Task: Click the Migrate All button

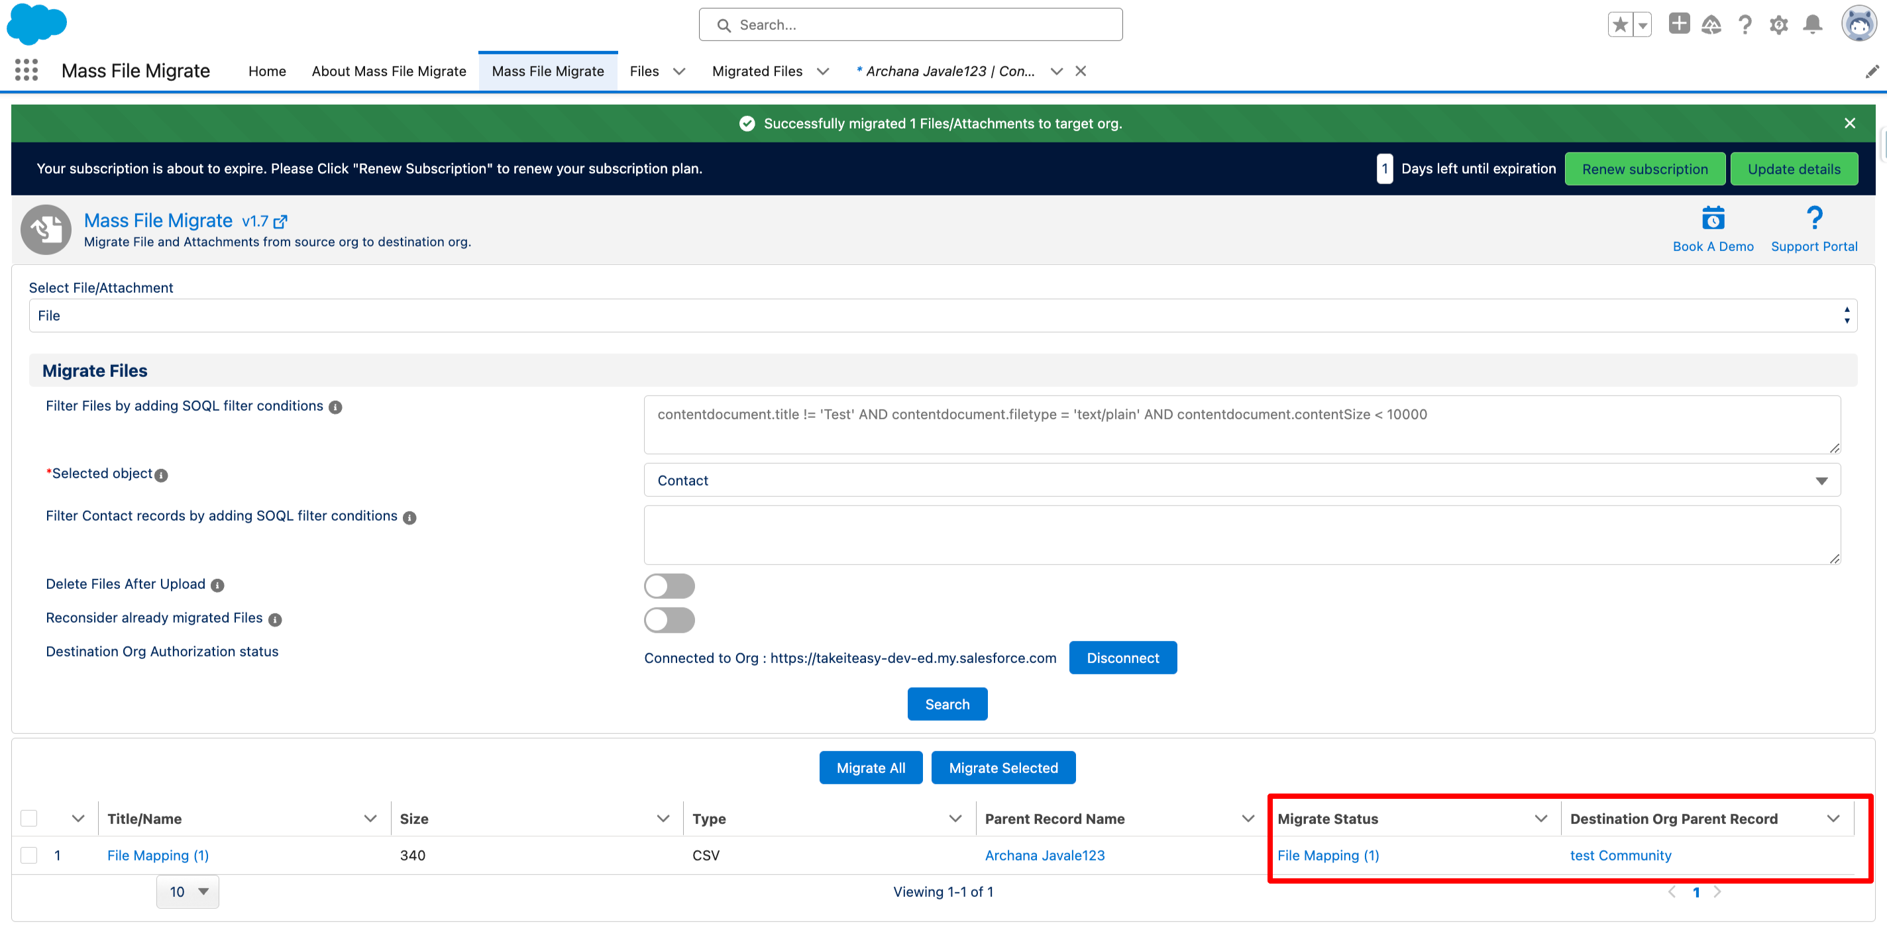Action: click(870, 768)
